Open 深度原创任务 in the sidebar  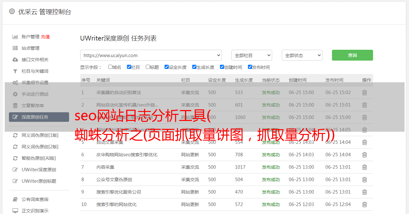39,117
